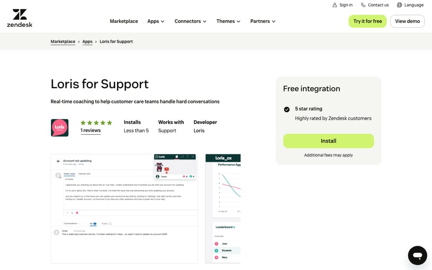Click the Loris developer name
This screenshot has height=270, width=432.
coord(199,131)
